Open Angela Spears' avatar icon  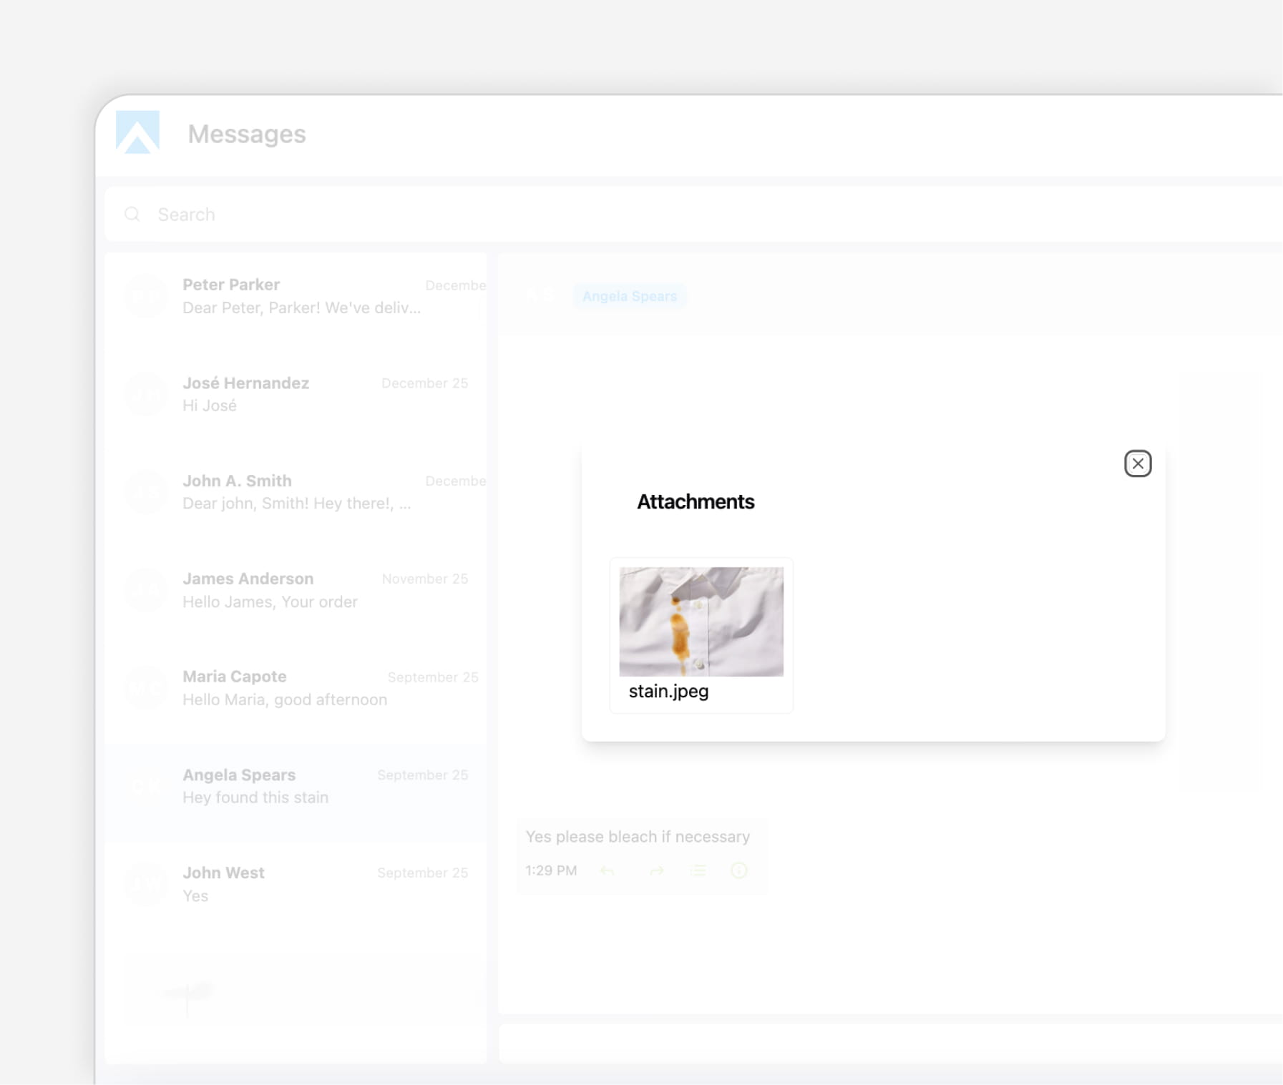coord(146,786)
